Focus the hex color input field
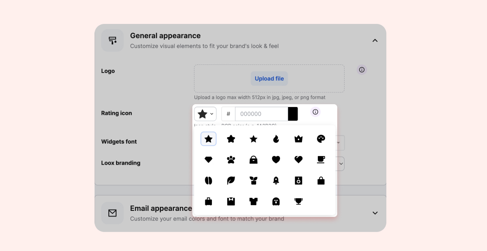487x251 pixels. pos(262,114)
